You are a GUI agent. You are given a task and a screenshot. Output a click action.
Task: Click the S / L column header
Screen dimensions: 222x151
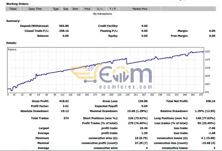pos(100,9)
